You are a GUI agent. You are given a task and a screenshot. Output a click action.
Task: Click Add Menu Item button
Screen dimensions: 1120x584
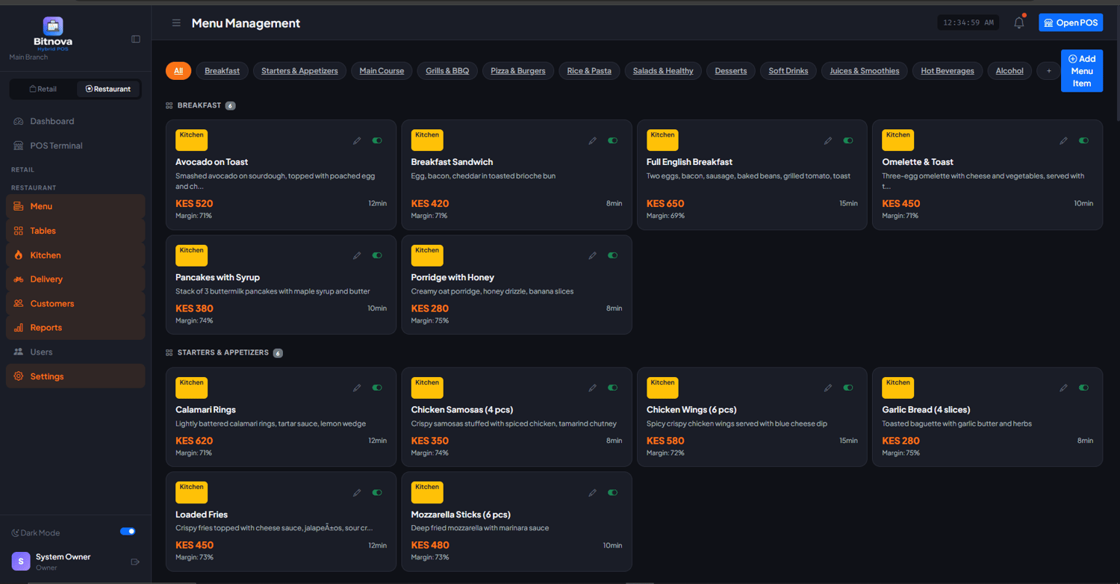[1081, 71]
